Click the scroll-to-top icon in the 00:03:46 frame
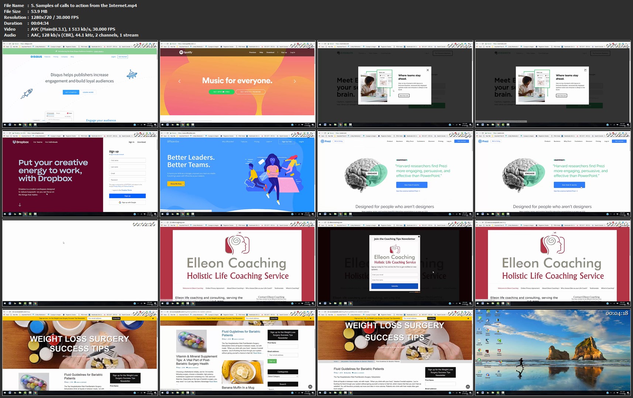633x398 pixels. pos(310,387)
